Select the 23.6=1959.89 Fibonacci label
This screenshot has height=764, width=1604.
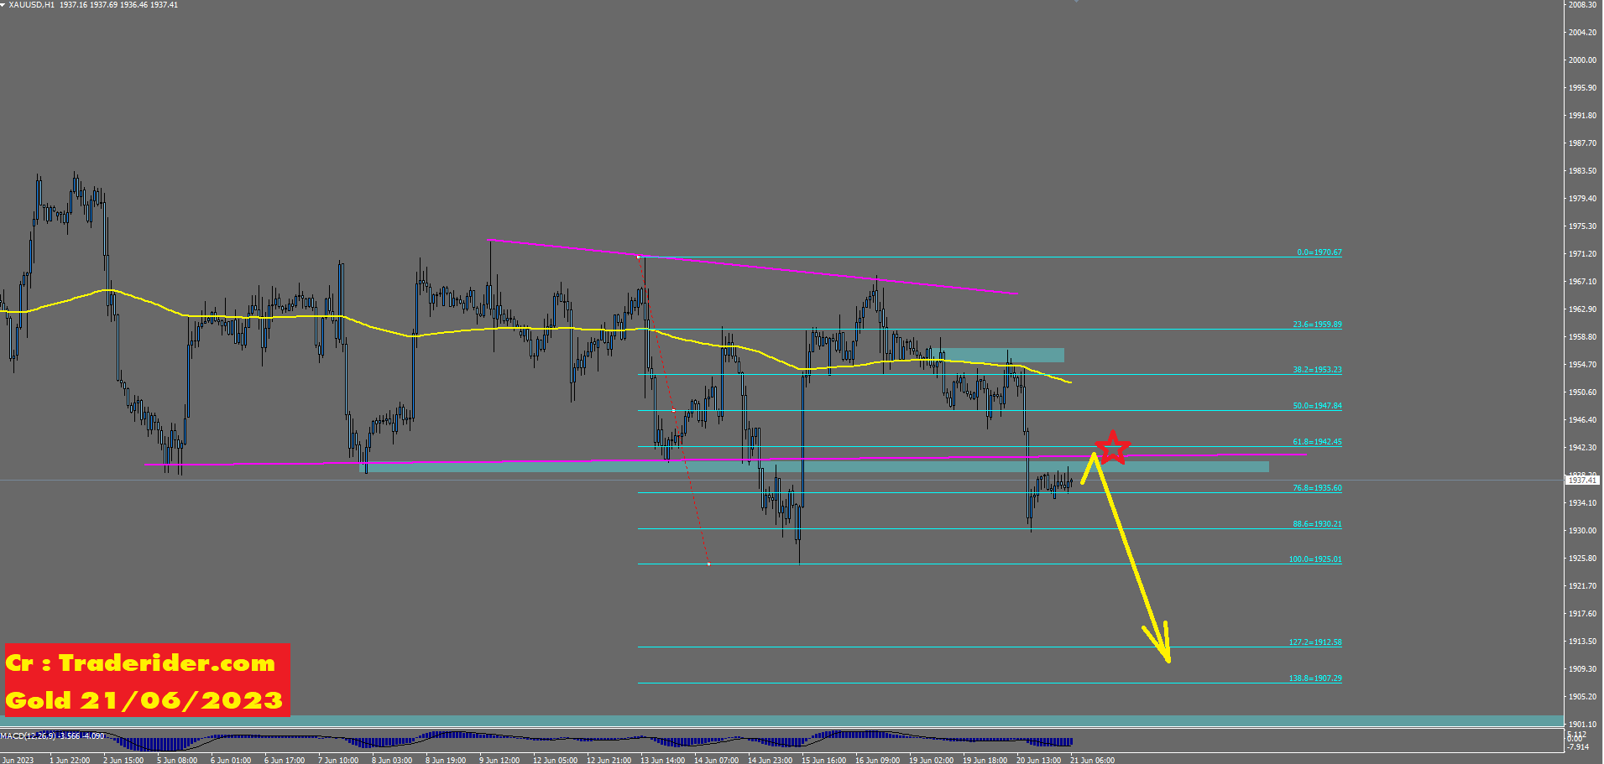coord(1316,325)
